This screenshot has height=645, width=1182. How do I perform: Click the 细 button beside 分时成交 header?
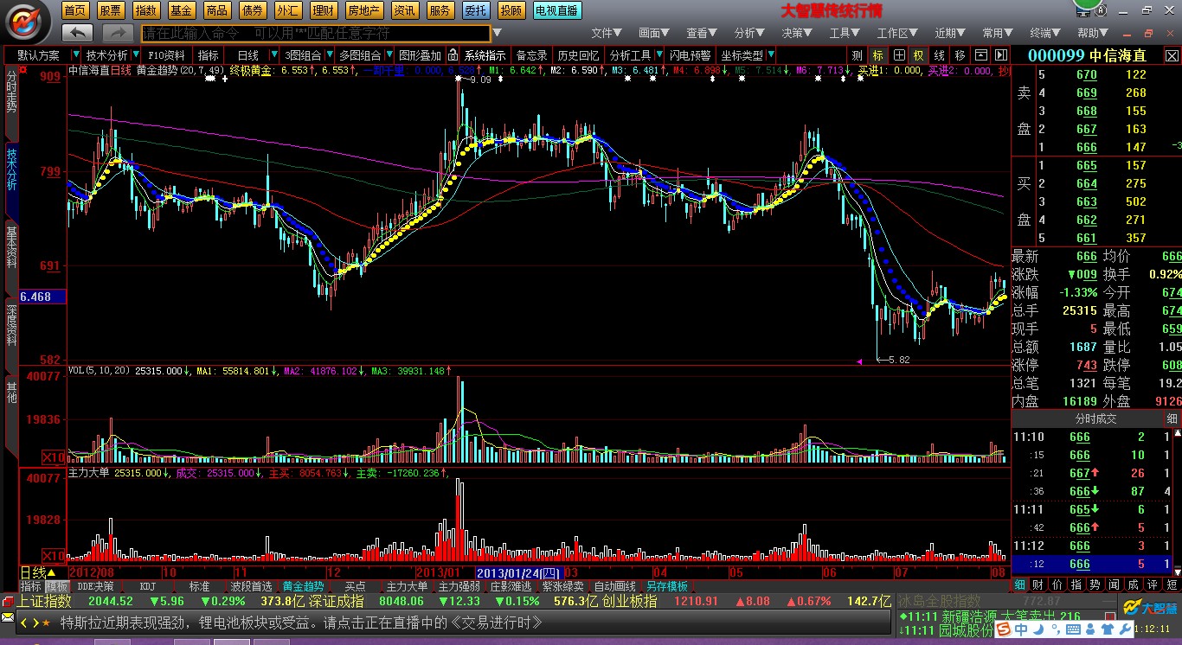[x=1172, y=418]
